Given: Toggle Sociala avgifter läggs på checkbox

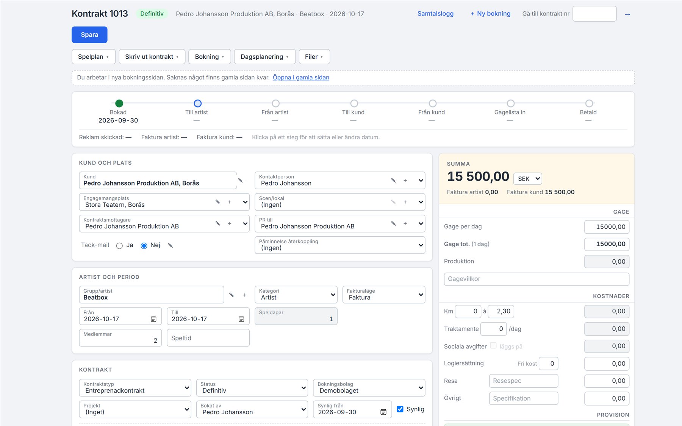Looking at the screenshot, I should tap(493, 345).
